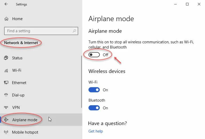
Task: Click the Mobile hotspot antenna icon
Action: click(x=6, y=132)
